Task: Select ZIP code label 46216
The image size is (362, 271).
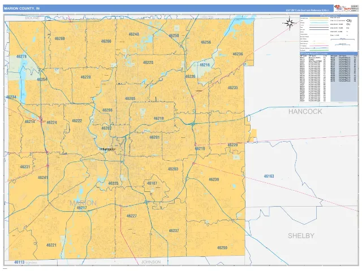Action: 205,65
